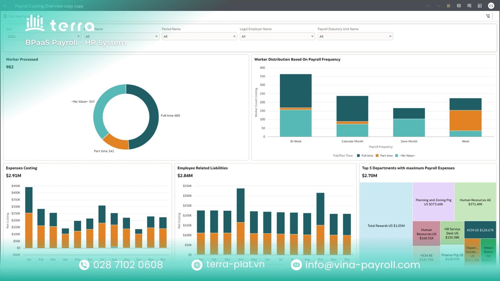Click the Payroll Costing Overview copy copy title
Image resolution: width=500 pixels, height=281 pixels.
(x=49, y=6)
